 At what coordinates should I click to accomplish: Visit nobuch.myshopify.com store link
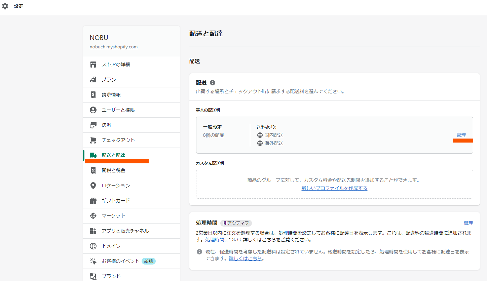click(113, 46)
